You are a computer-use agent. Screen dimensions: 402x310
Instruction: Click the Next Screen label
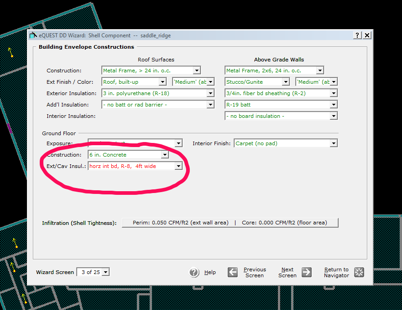pos(287,272)
